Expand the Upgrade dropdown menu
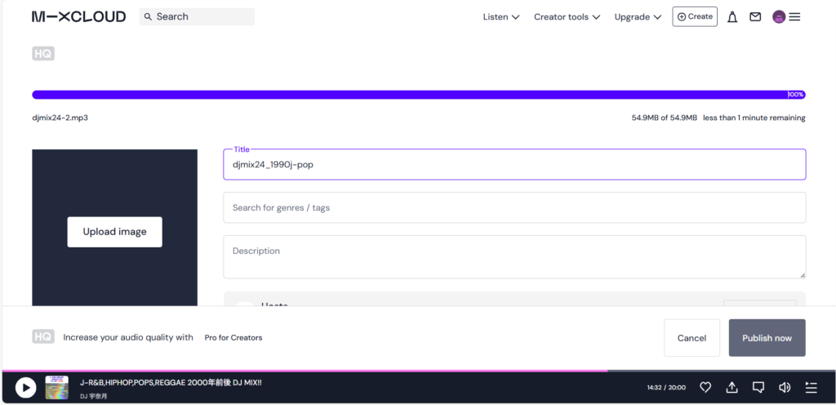This screenshot has height=405, width=836. tap(637, 17)
